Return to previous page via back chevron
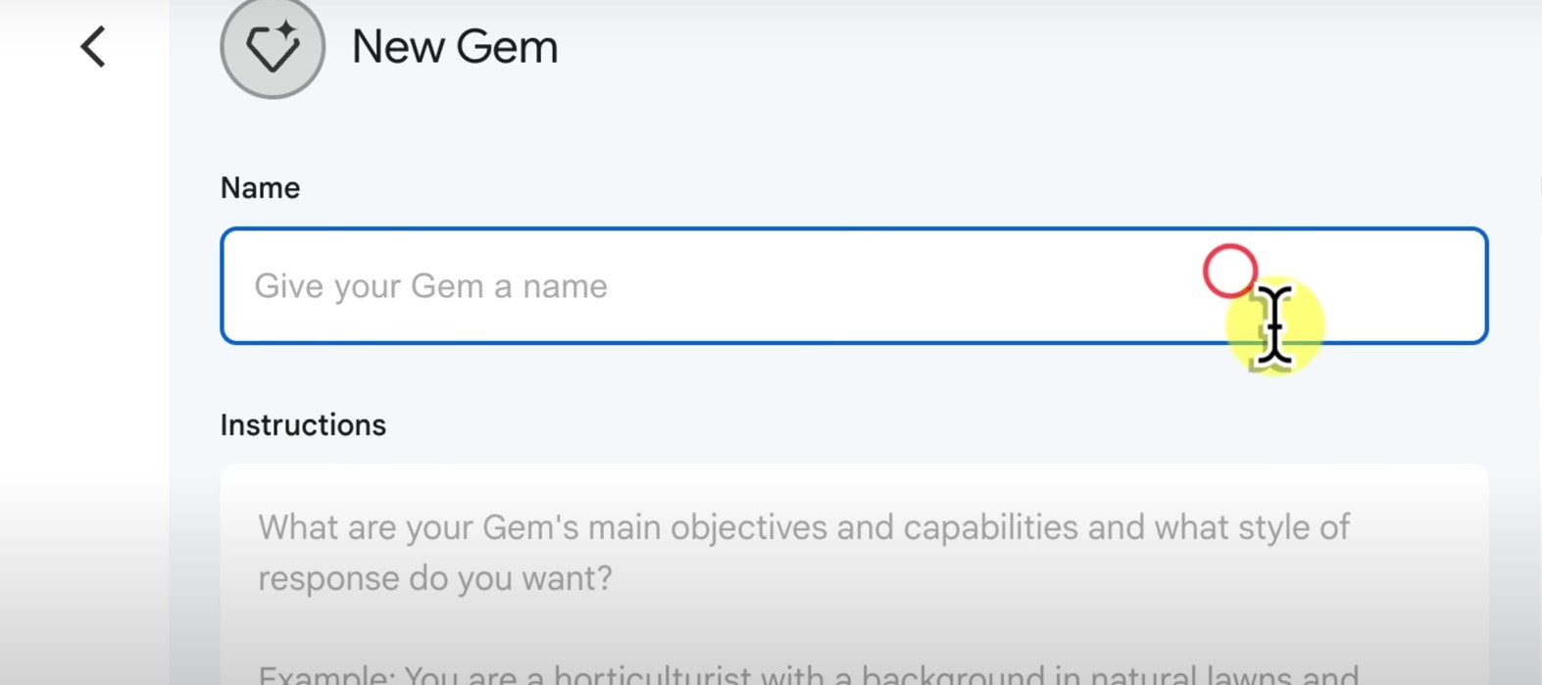This screenshot has width=1542, height=685. point(93,46)
